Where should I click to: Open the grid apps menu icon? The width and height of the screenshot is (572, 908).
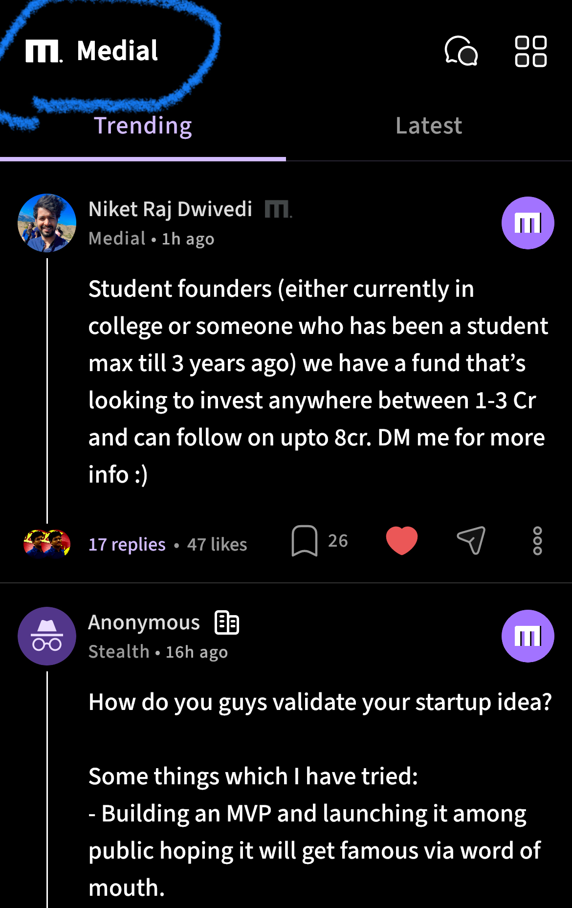[530, 51]
